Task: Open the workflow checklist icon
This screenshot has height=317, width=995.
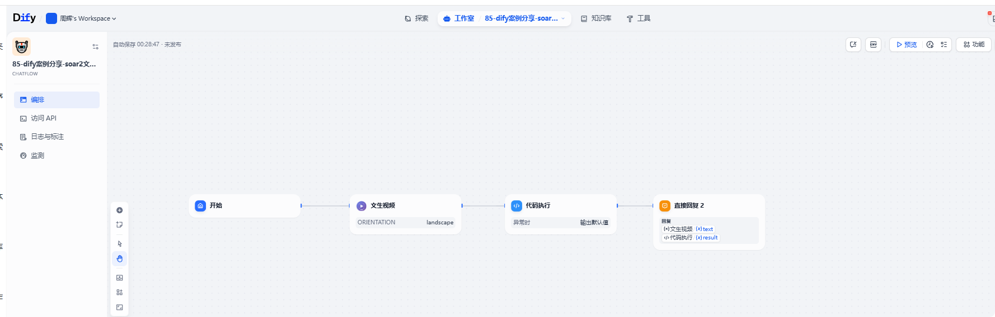Action: point(944,45)
